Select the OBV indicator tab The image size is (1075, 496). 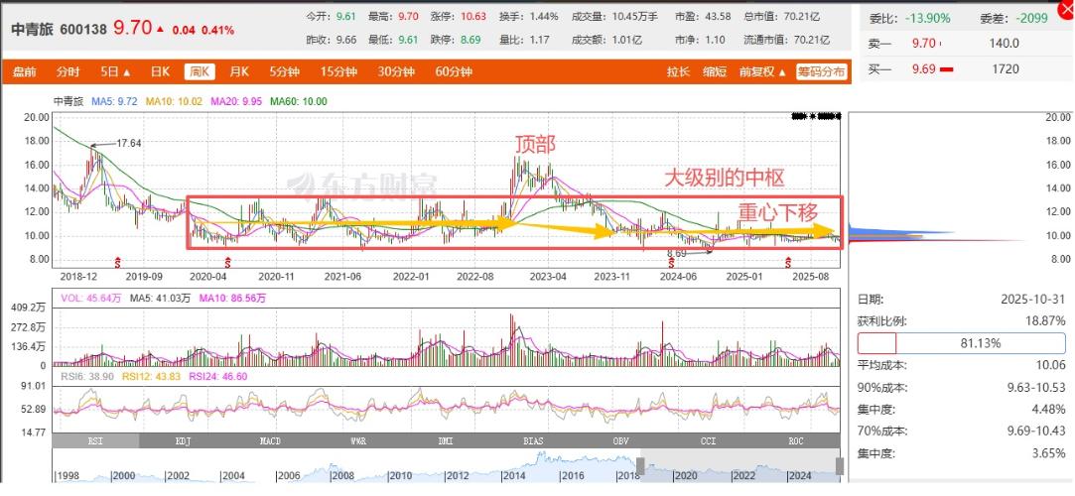point(620,441)
